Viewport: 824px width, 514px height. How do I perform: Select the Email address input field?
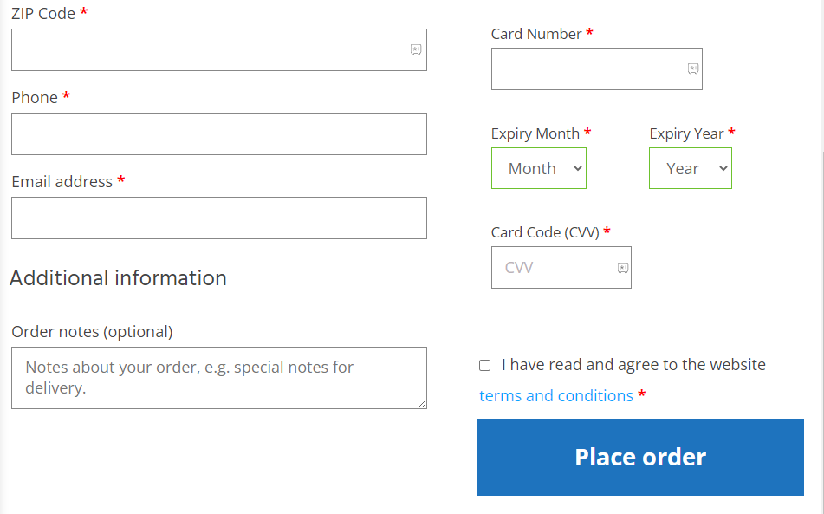pos(218,218)
